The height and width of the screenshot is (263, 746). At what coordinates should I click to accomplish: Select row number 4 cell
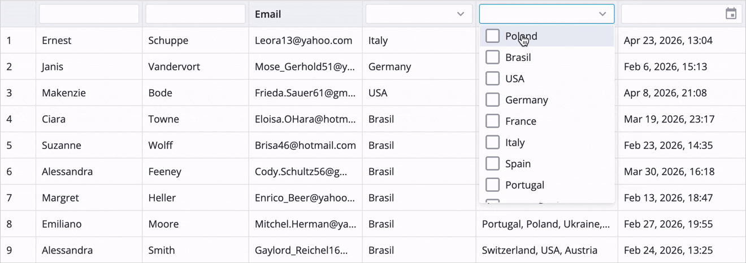[18, 119]
